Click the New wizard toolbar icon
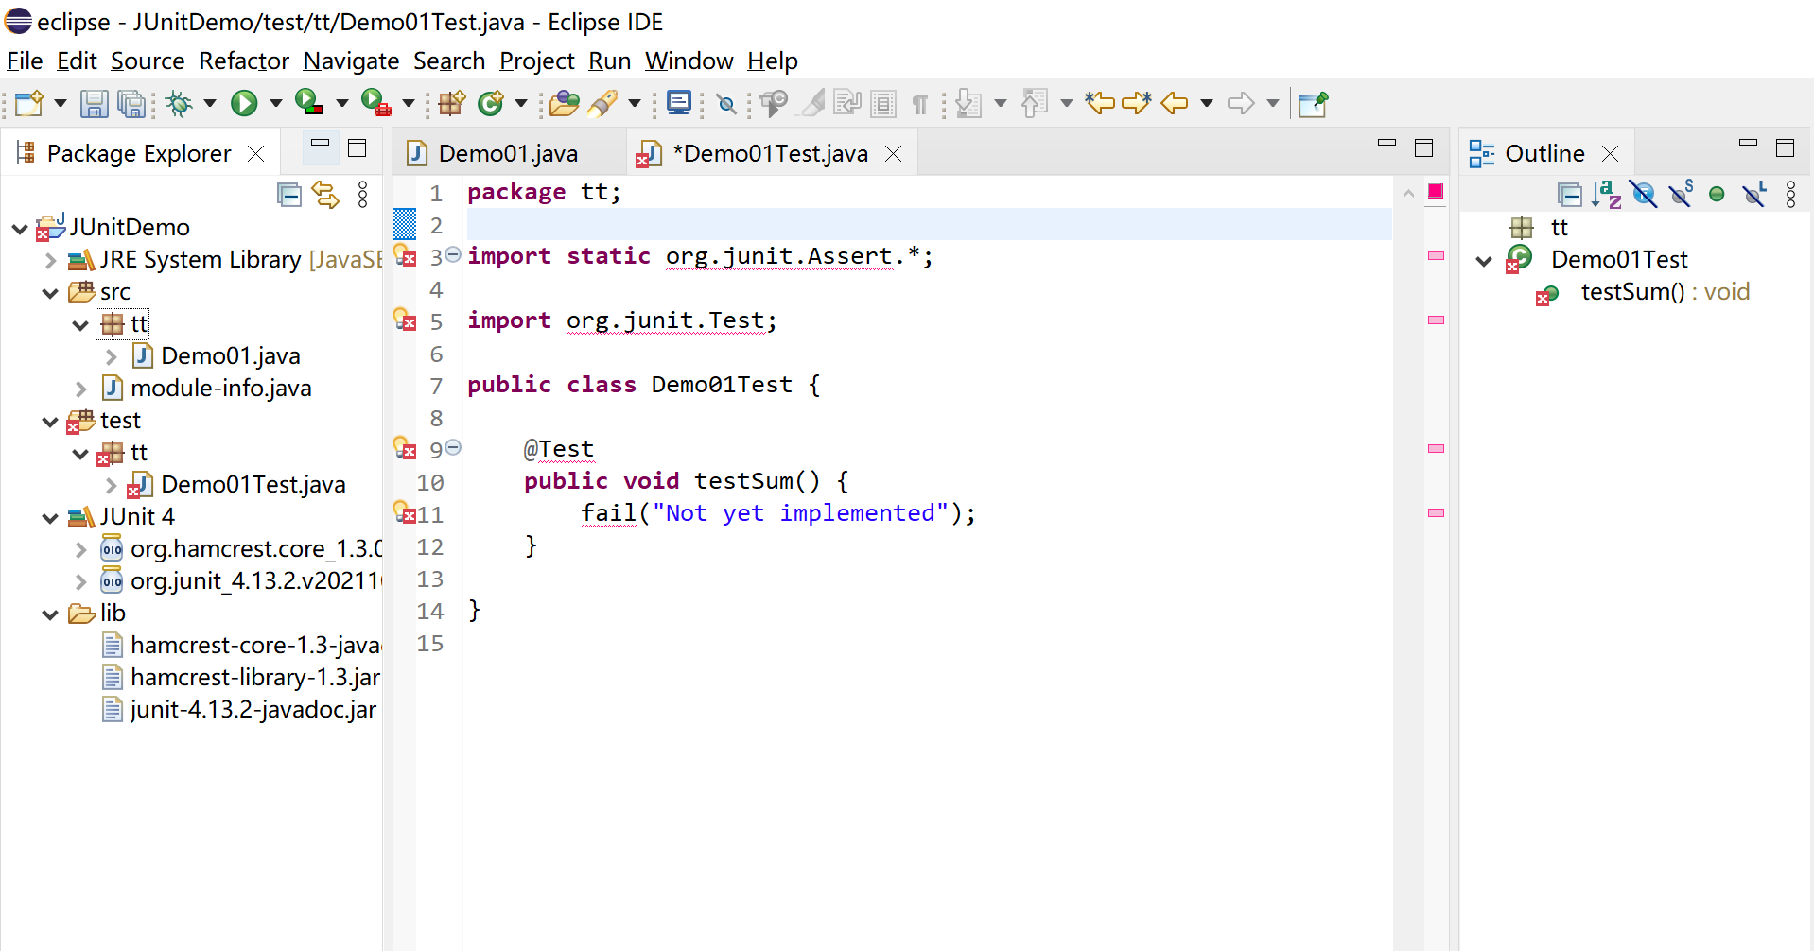 [x=28, y=103]
